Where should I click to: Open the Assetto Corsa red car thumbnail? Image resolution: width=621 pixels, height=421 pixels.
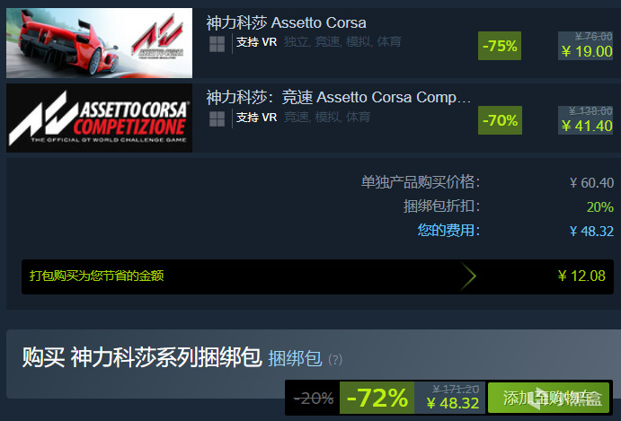point(99,43)
